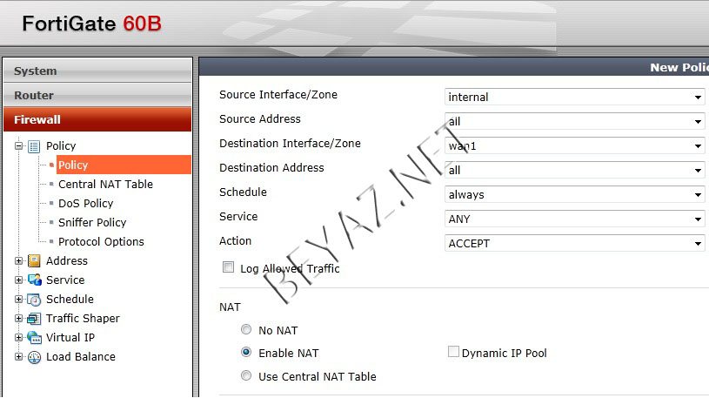
Task: Open the Schedule dropdown showing always
Action: (x=575, y=195)
